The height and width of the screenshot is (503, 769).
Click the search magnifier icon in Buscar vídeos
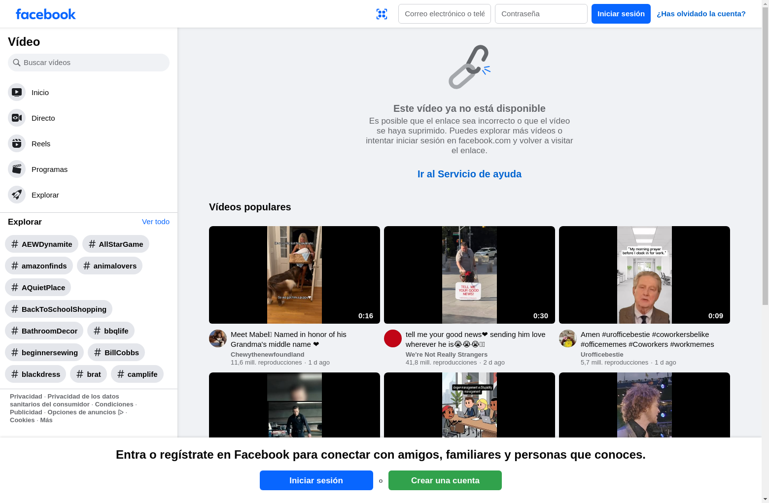[x=17, y=63]
